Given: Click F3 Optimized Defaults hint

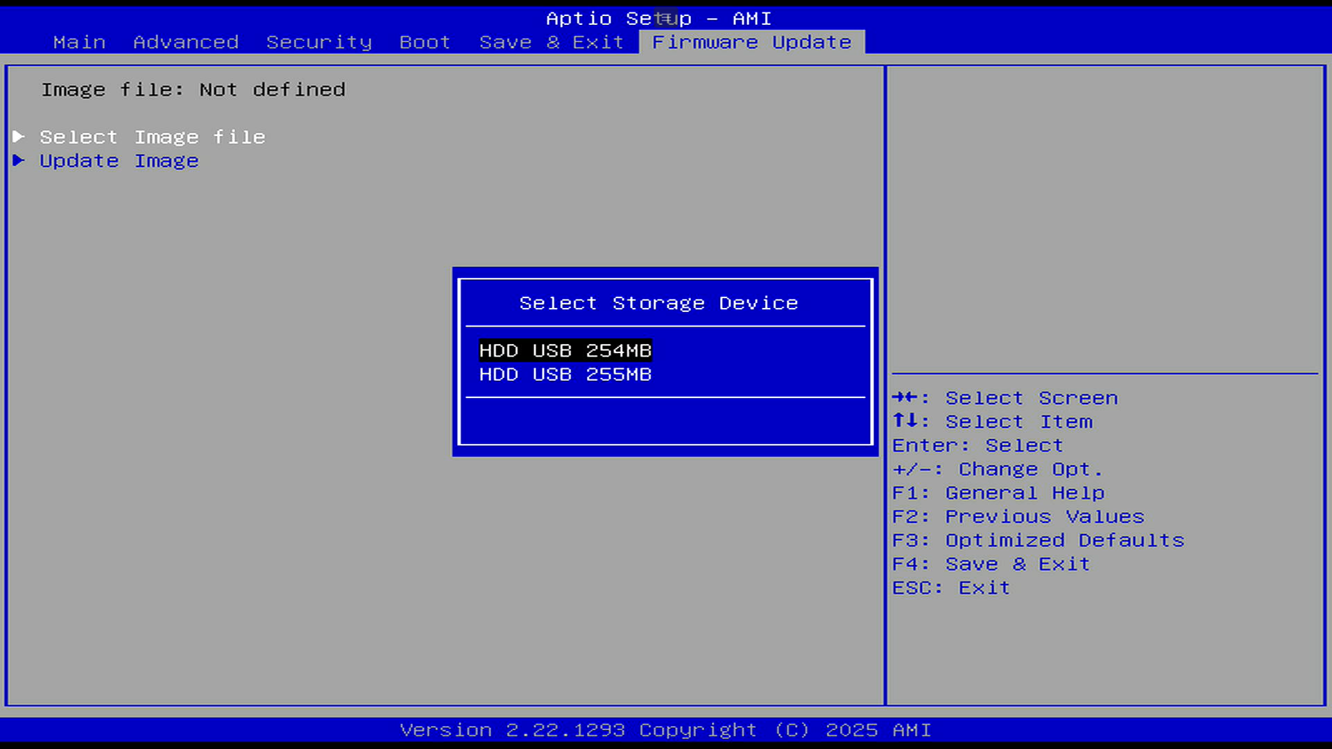Looking at the screenshot, I should coord(1038,540).
